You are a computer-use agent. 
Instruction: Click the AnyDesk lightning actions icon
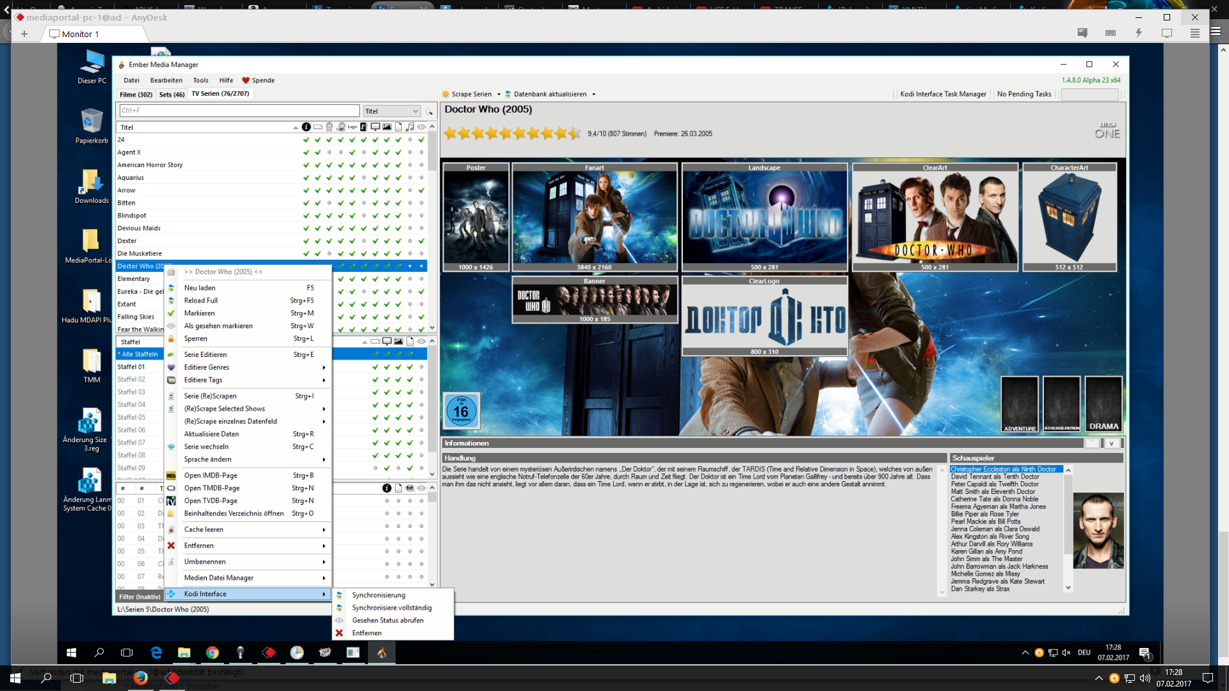click(1139, 33)
